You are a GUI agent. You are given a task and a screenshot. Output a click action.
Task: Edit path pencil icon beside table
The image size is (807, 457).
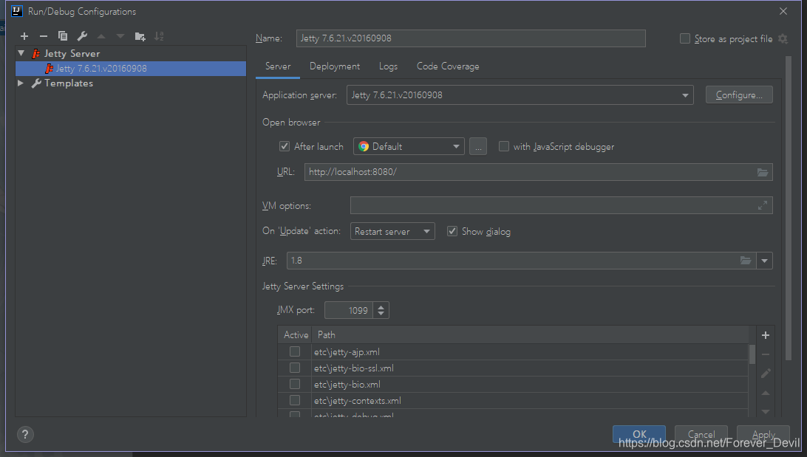point(766,374)
